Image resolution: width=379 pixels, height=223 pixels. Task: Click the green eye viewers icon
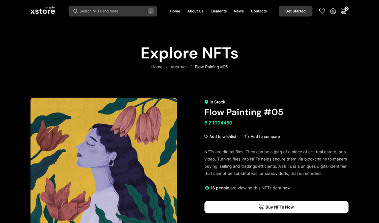coord(207,188)
